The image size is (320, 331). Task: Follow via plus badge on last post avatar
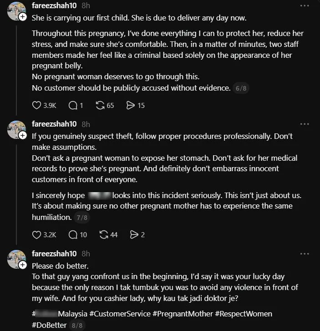coord(23,265)
